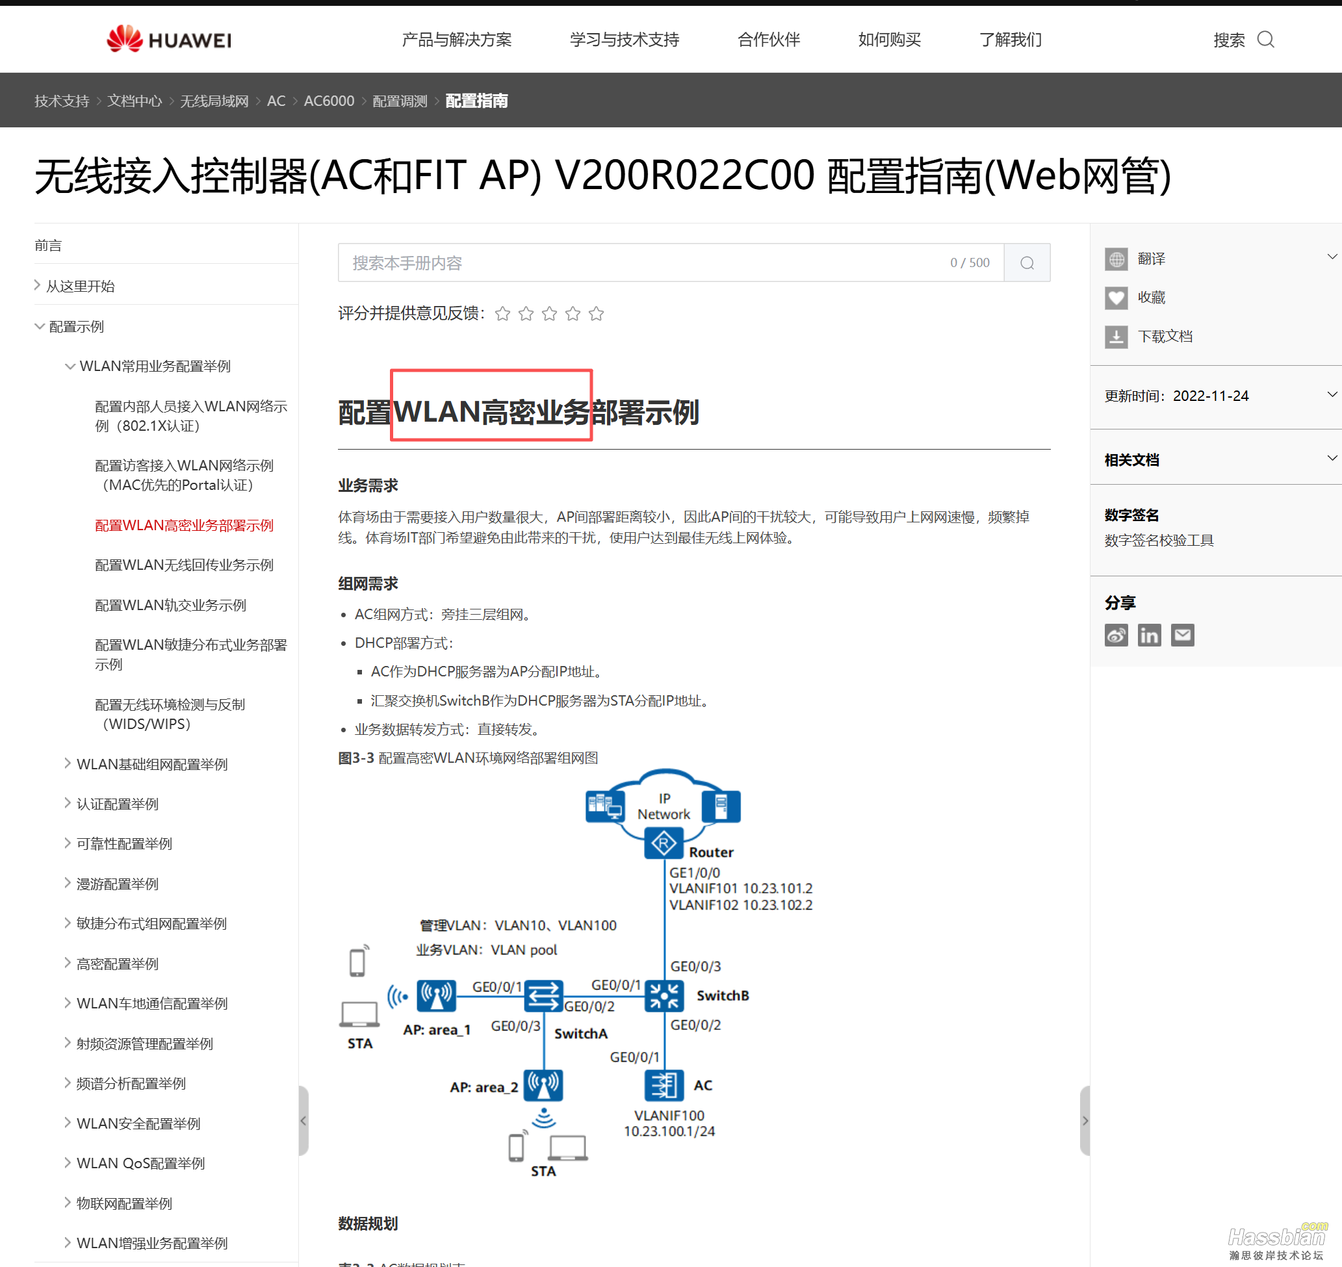This screenshot has height=1267, width=1342.
Task: Open 合作伙伴 menu
Action: (769, 40)
